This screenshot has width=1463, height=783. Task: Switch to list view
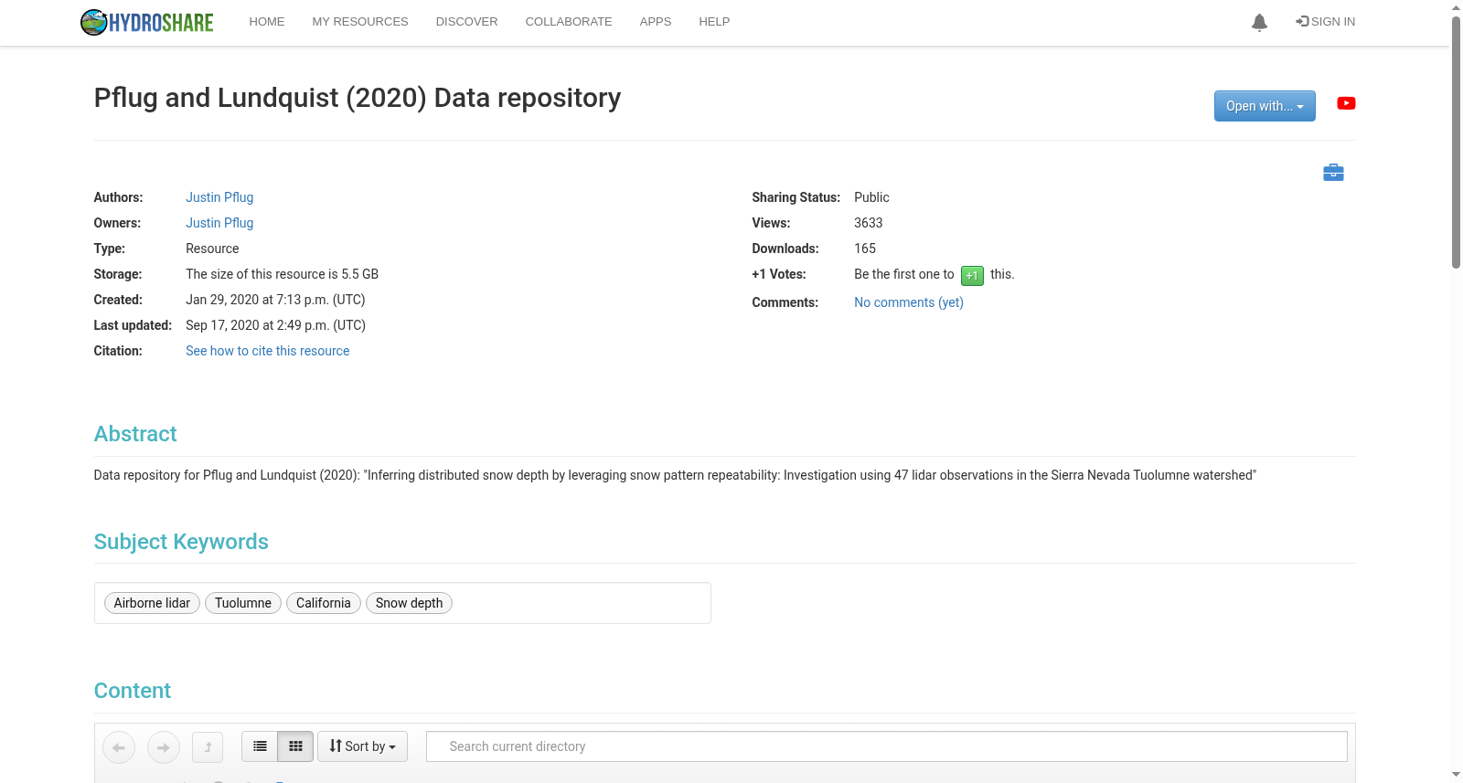pos(260,746)
